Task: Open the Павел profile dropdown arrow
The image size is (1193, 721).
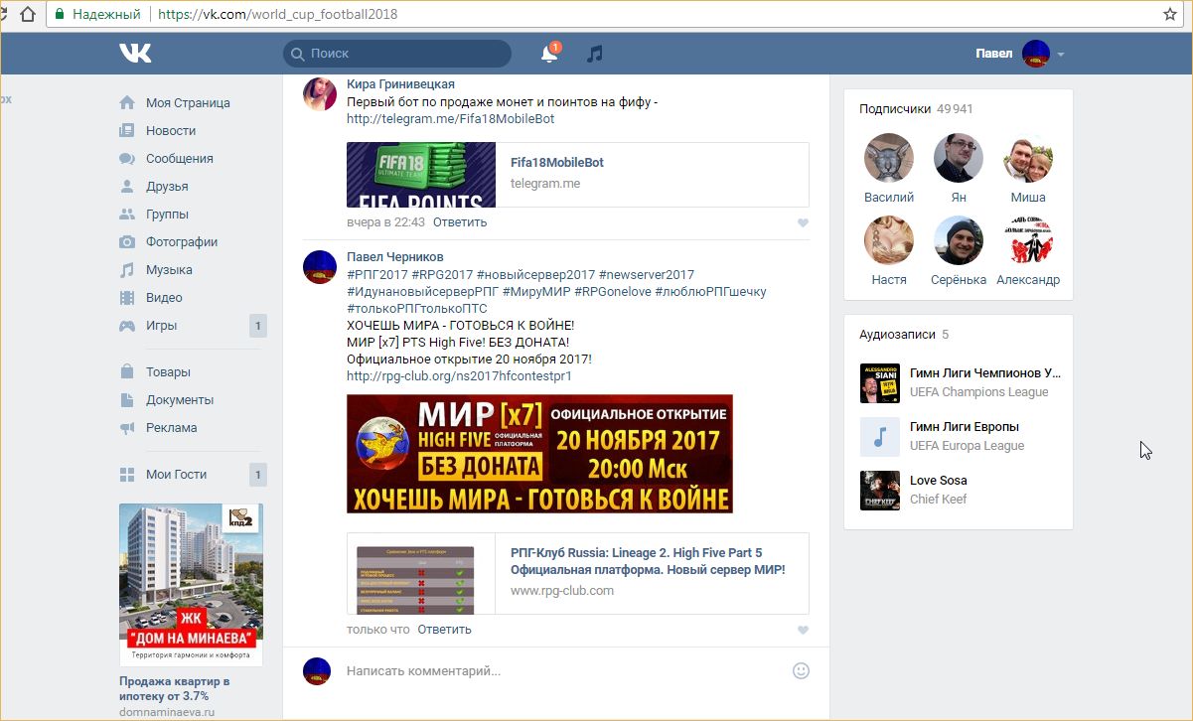Action: 1061,54
